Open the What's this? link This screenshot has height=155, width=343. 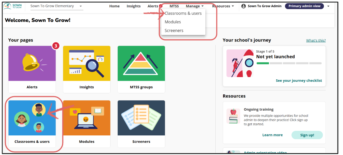point(316,40)
